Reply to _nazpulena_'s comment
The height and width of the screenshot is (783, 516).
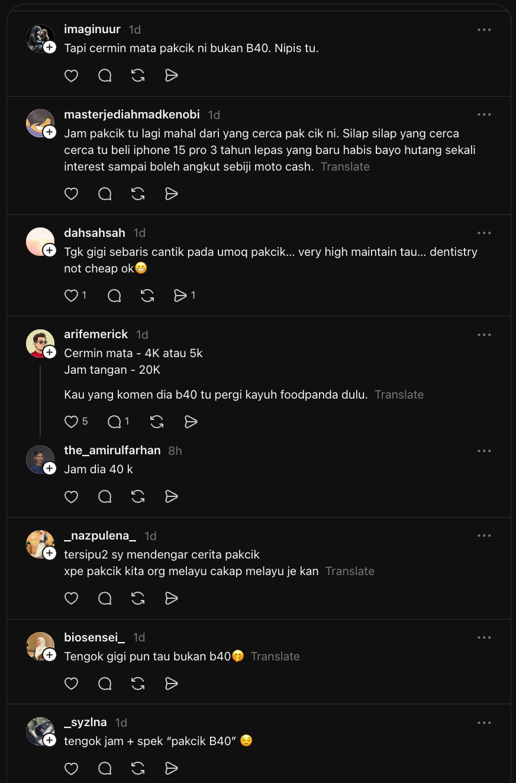coord(105,598)
